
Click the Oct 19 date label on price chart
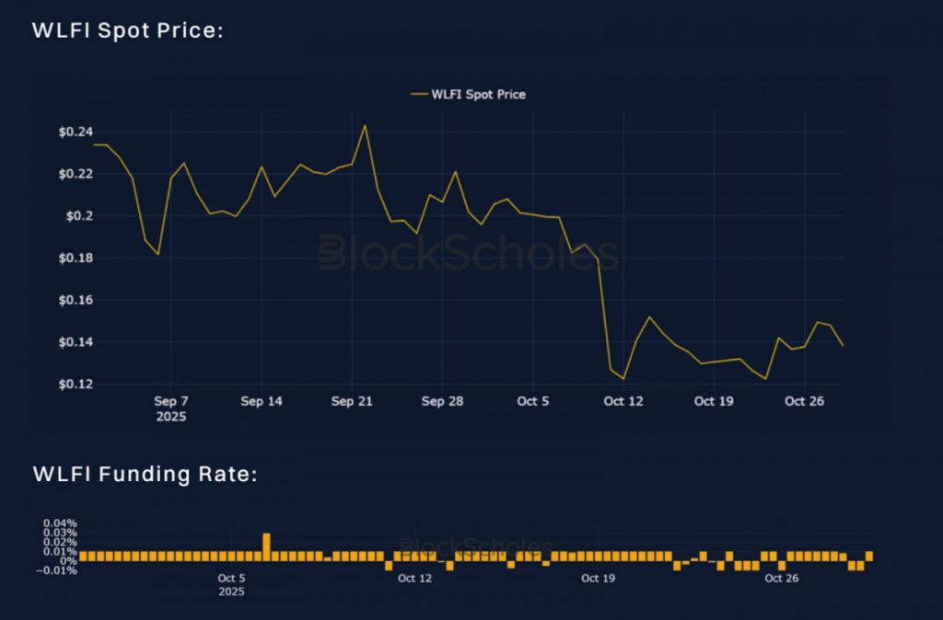pos(713,401)
